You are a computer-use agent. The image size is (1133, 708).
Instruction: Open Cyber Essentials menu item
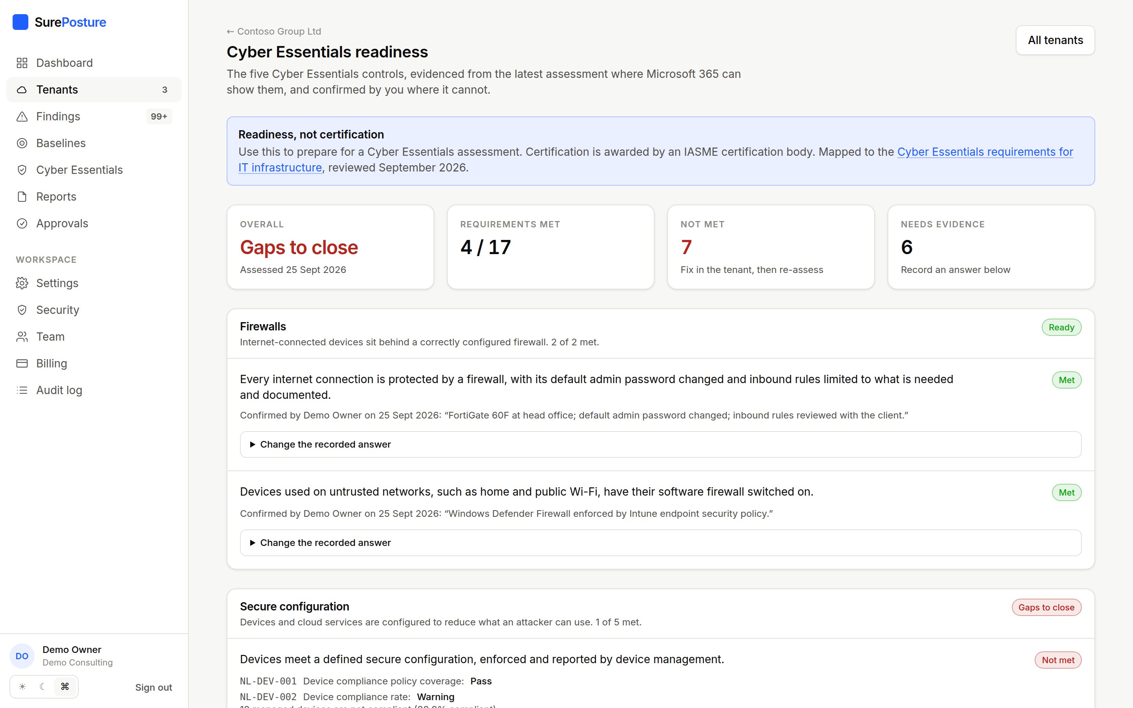click(94, 170)
